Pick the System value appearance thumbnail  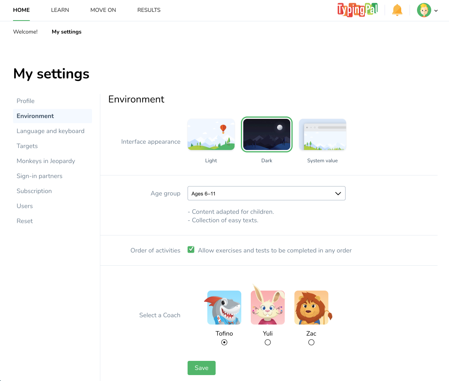pos(322,135)
